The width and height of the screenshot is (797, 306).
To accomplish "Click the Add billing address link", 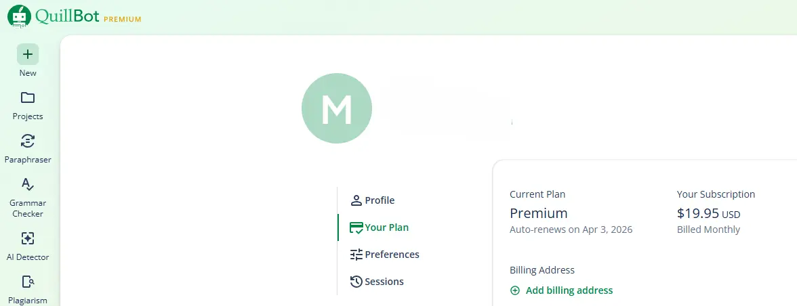I will click(569, 291).
